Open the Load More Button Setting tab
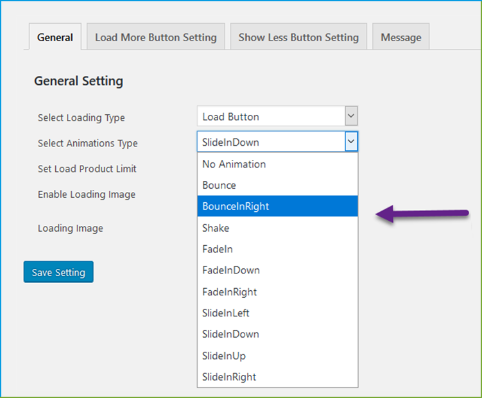The image size is (482, 398). [155, 37]
